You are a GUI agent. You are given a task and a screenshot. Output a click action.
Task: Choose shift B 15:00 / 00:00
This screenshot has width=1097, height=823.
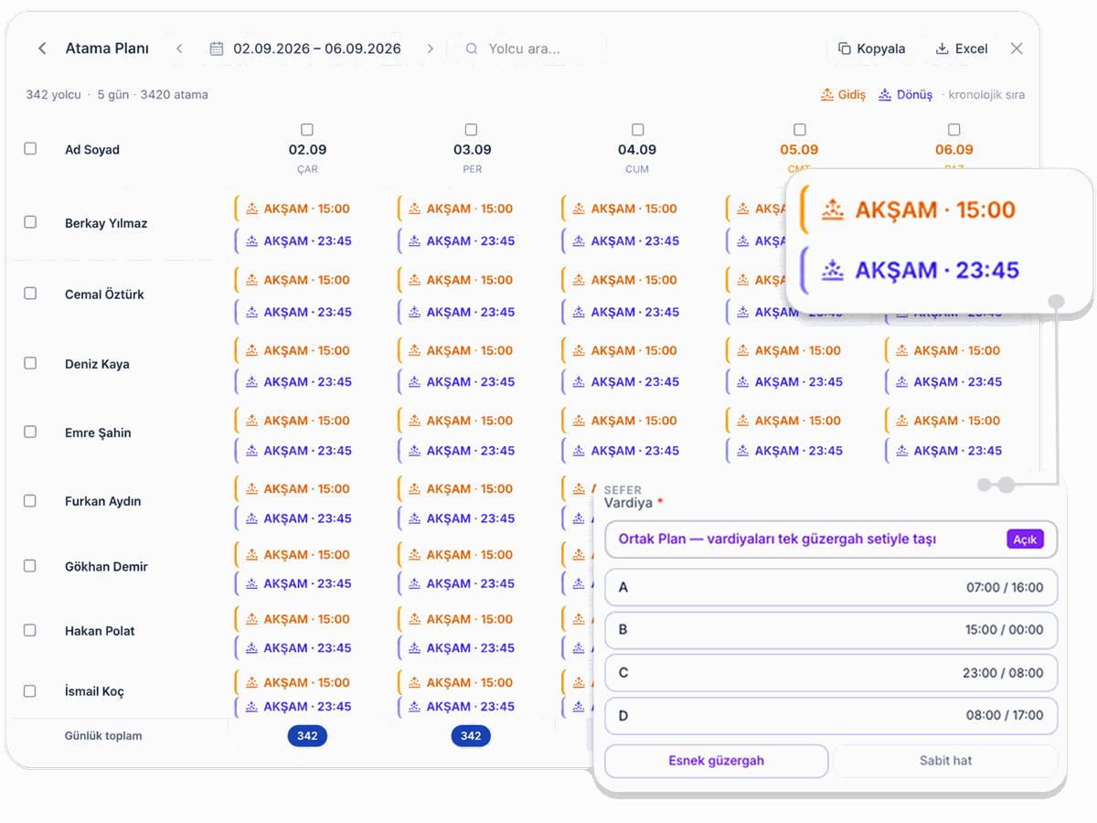pos(831,630)
